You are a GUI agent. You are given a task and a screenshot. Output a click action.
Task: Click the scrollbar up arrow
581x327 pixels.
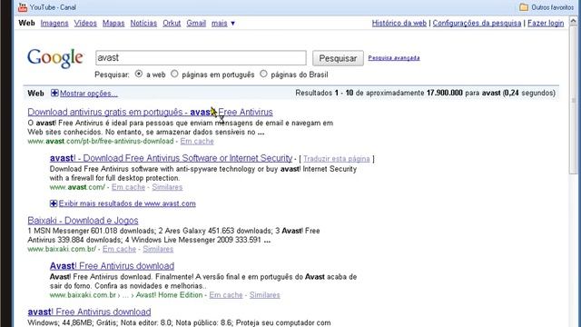pyautogui.click(x=573, y=21)
